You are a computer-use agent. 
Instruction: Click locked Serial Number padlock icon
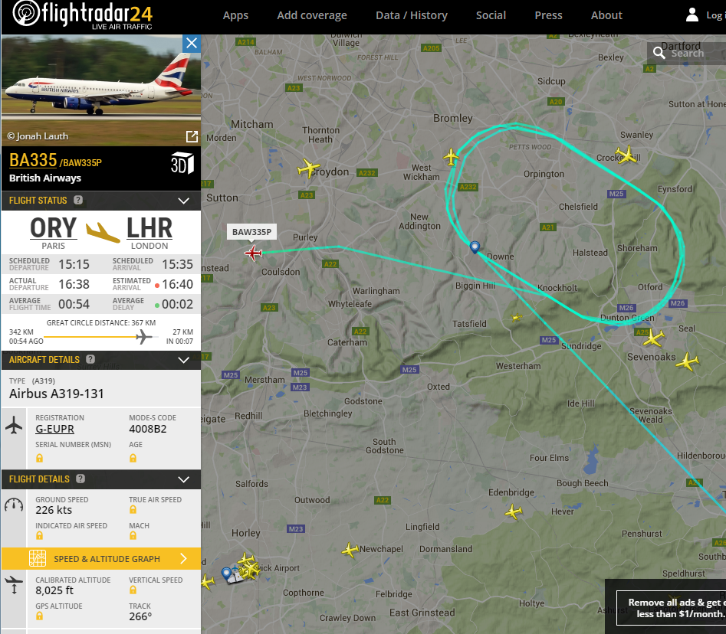pos(39,458)
